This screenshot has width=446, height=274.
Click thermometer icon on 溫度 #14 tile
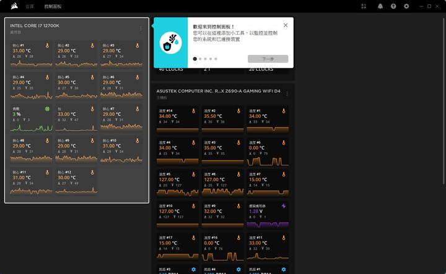click(194, 111)
